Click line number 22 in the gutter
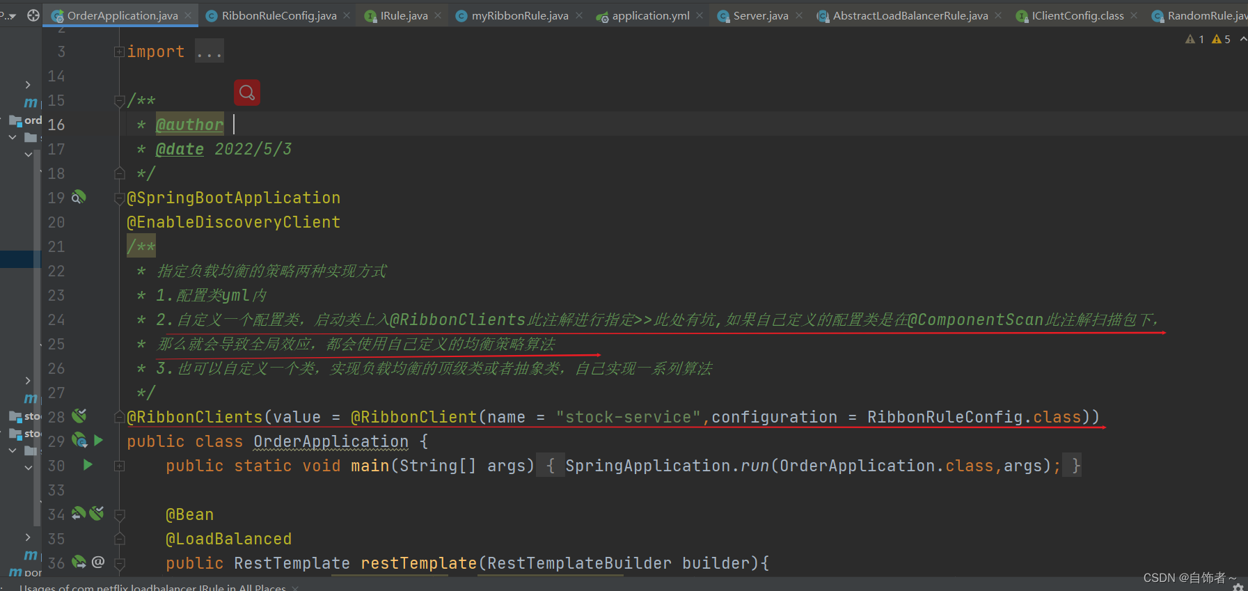The height and width of the screenshot is (591, 1248). pyautogui.click(x=56, y=271)
